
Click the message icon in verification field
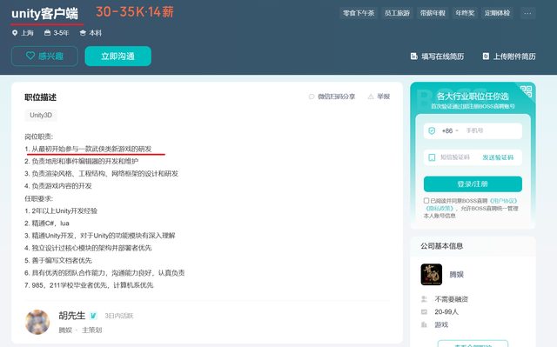[x=432, y=157]
